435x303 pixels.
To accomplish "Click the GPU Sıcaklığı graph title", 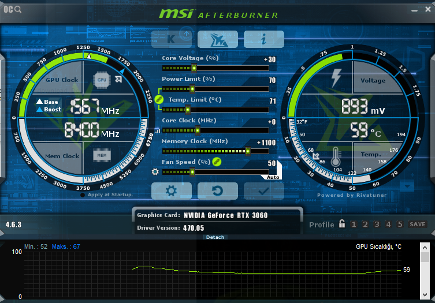I will click(378, 246).
